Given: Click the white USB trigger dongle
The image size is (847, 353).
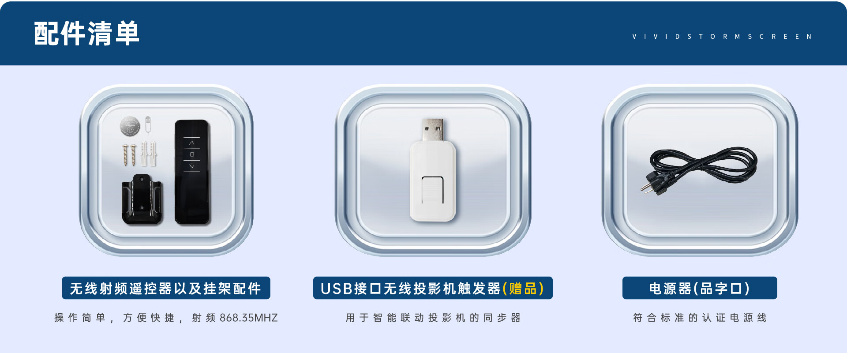Looking at the screenshot, I should pos(433,169).
